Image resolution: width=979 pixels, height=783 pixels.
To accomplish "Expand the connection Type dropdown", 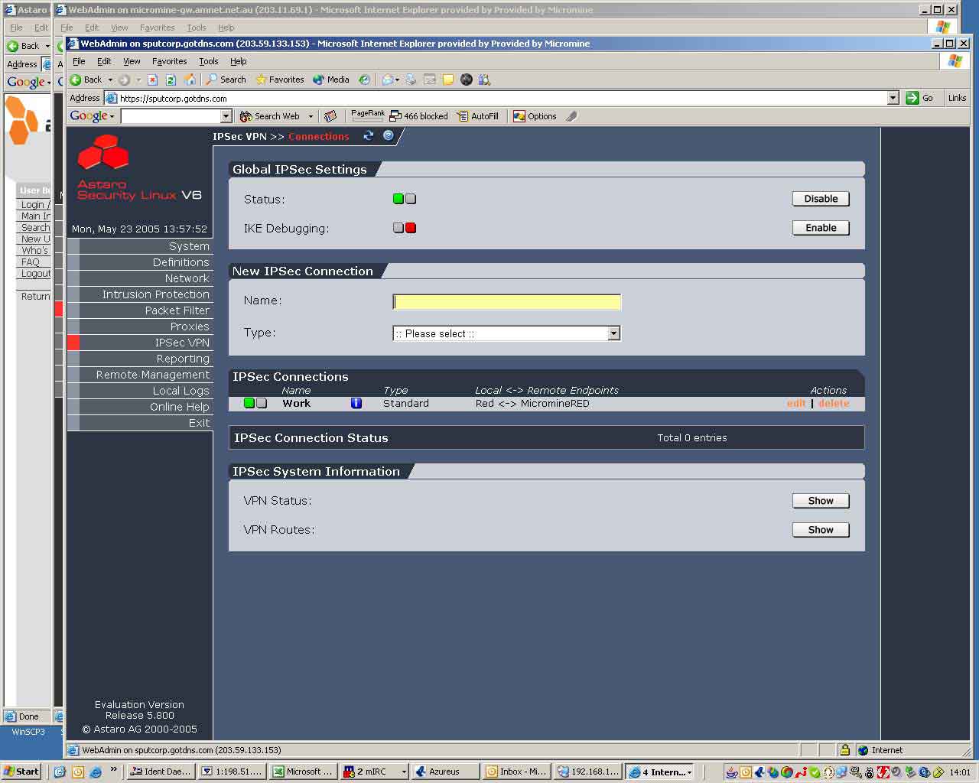I will [x=613, y=333].
